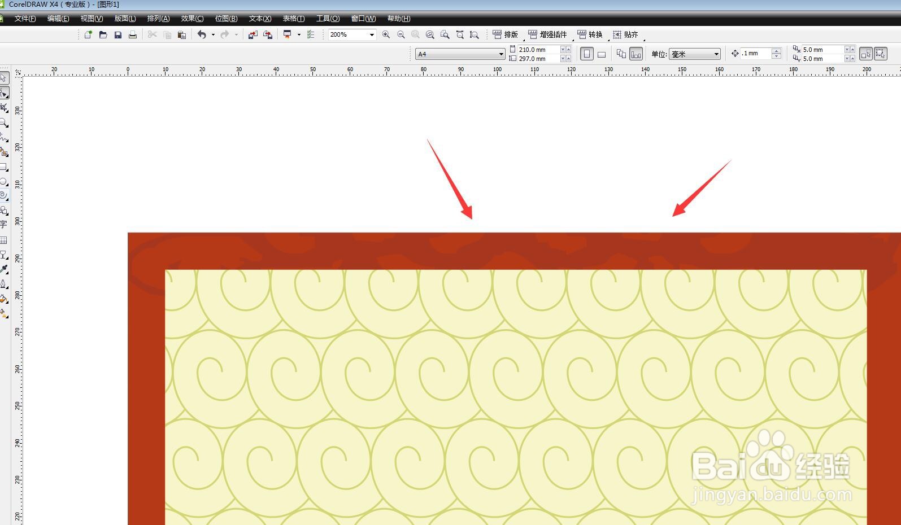The height and width of the screenshot is (525, 901).
Task: Zoom to all objects
Action: pos(430,34)
